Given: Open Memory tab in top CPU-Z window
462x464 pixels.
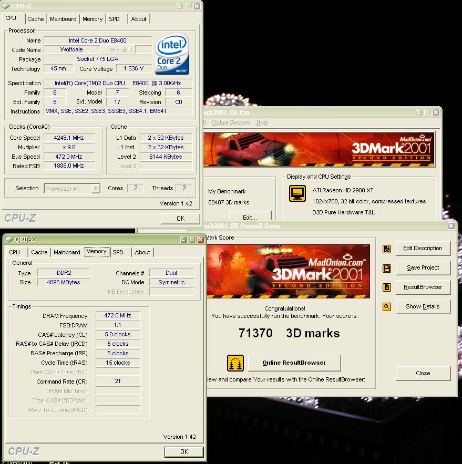Looking at the screenshot, I should [x=93, y=19].
